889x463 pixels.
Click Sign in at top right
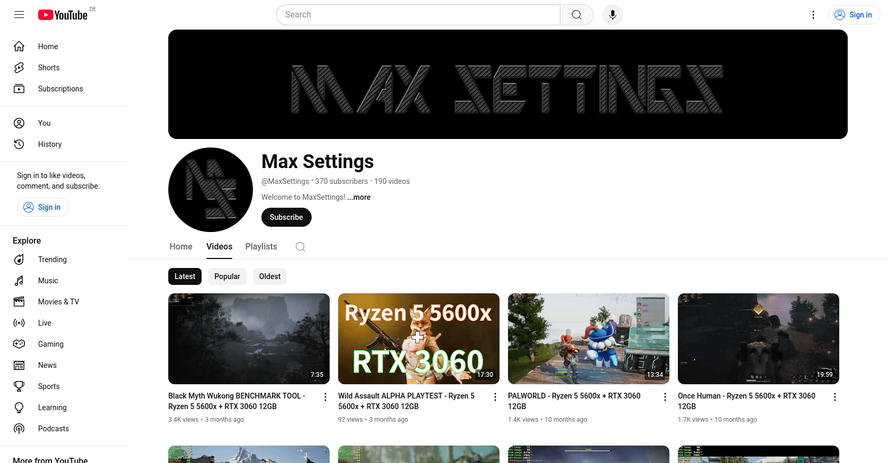pyautogui.click(x=854, y=15)
